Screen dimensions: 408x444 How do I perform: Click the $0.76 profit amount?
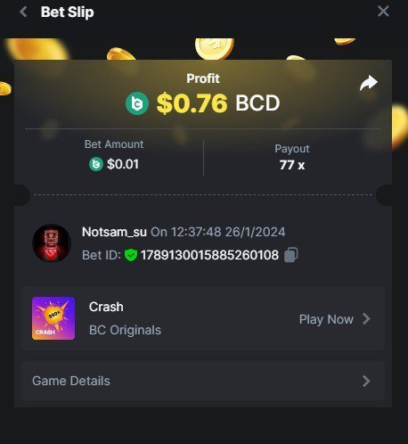pyautogui.click(x=192, y=103)
